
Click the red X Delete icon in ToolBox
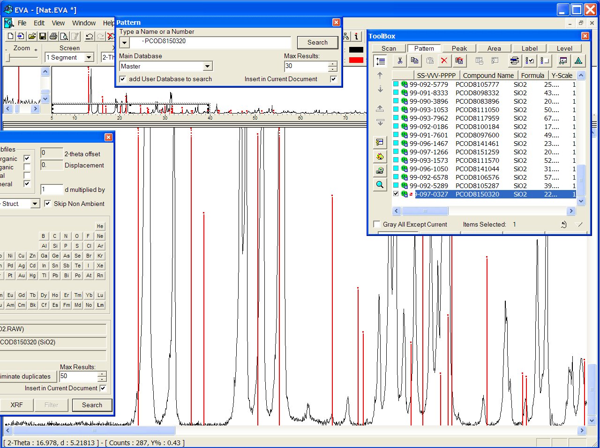(444, 61)
